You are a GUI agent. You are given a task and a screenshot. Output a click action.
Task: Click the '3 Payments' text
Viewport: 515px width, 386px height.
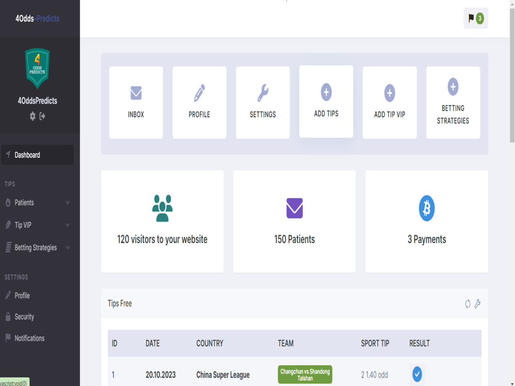(x=426, y=239)
